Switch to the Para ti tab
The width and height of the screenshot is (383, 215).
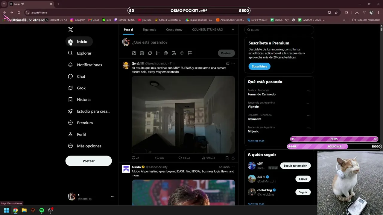tap(128, 30)
